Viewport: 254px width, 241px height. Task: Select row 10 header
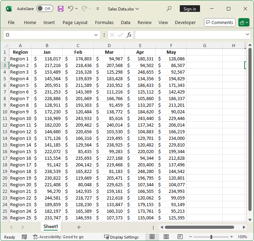5,112
